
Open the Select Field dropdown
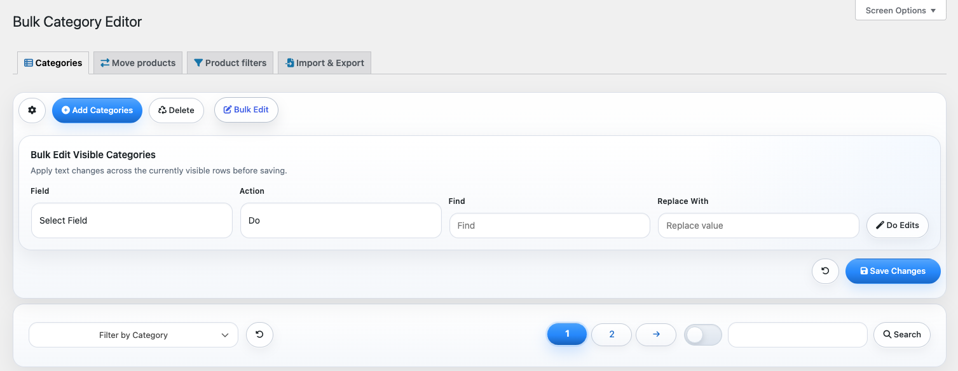pos(132,220)
